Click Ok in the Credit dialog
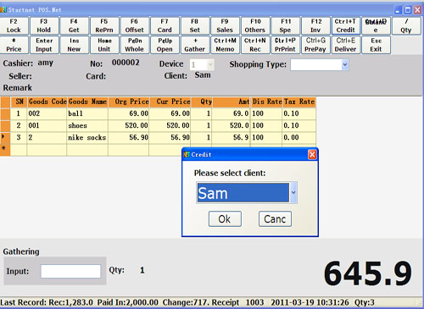Screen dimensions: 424x309 click(x=225, y=219)
